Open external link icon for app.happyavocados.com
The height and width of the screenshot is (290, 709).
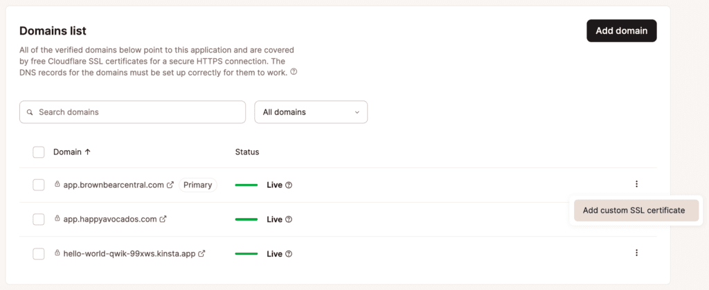point(163,219)
